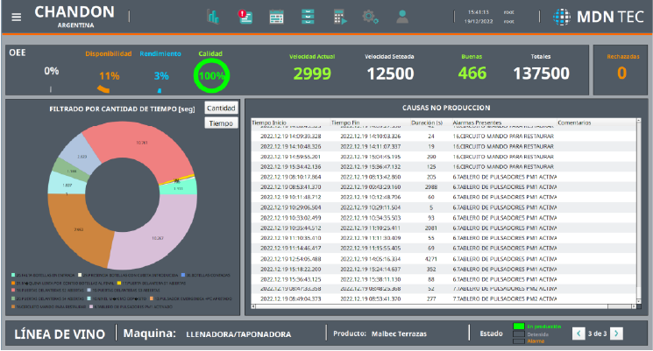Click legend swatch for Falta Botellas en Entrada
This screenshot has height=351, width=653.
tap(13, 276)
